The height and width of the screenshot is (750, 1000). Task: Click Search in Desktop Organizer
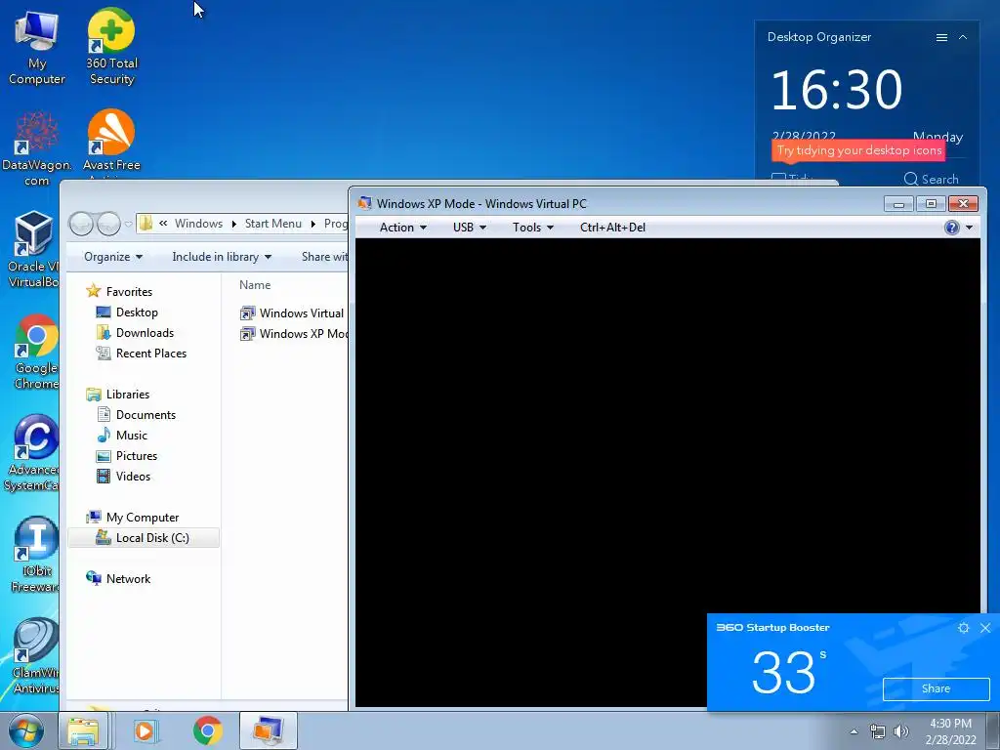[931, 180]
